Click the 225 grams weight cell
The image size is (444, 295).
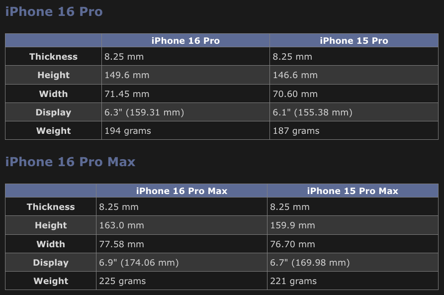tap(123, 282)
